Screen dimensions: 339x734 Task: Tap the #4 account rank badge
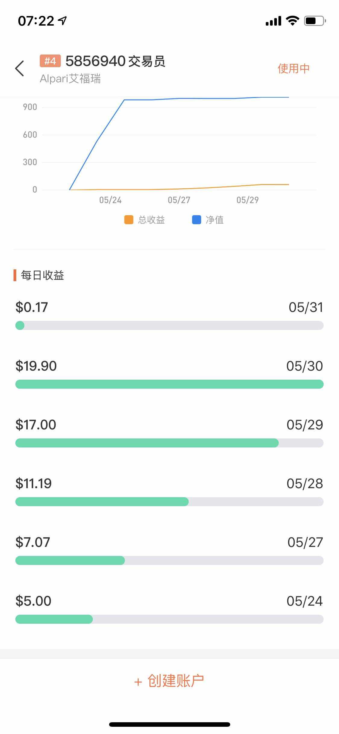(50, 61)
